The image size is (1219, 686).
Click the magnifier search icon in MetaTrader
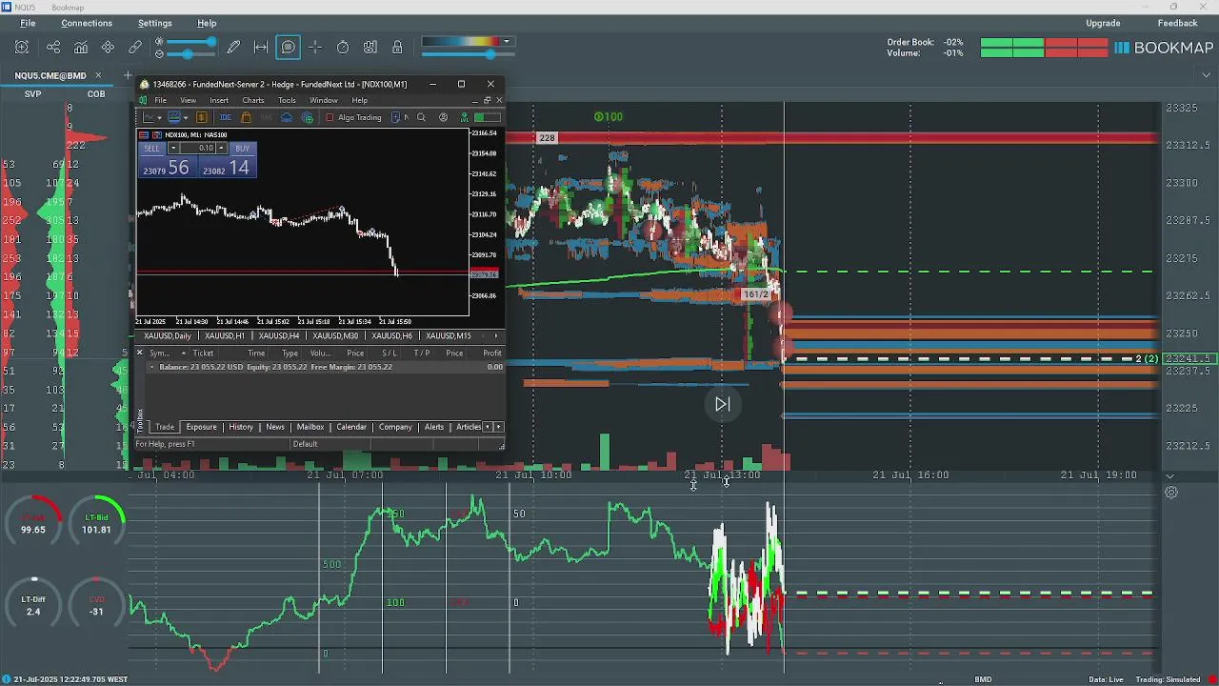421,117
